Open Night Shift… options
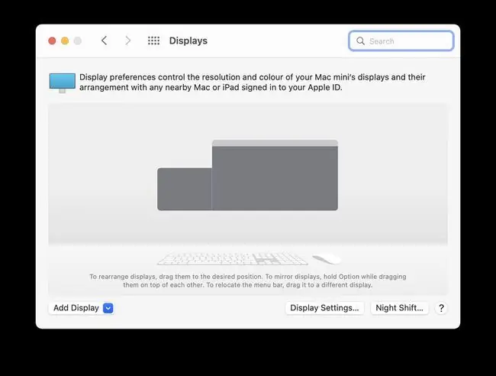Viewport: 496px width, 376px height. (x=400, y=308)
